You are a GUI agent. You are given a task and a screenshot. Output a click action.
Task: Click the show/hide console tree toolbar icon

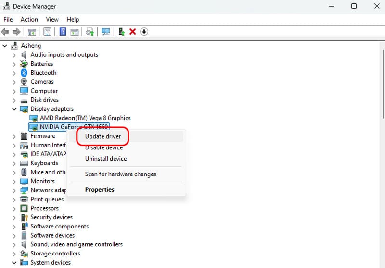pos(32,32)
